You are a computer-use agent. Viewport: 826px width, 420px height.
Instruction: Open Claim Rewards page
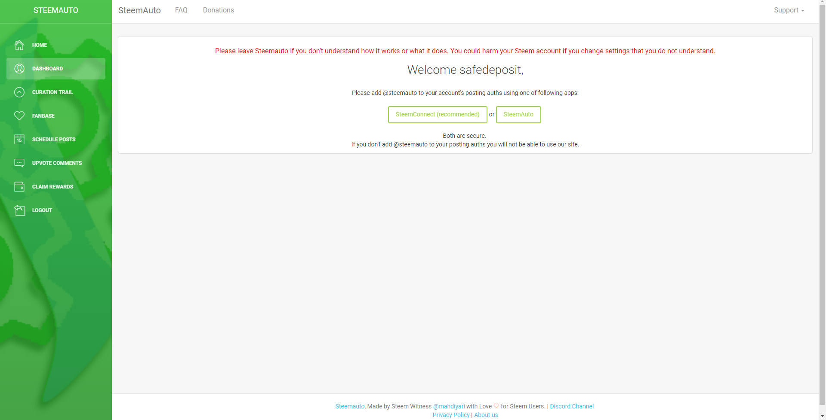[x=56, y=187]
